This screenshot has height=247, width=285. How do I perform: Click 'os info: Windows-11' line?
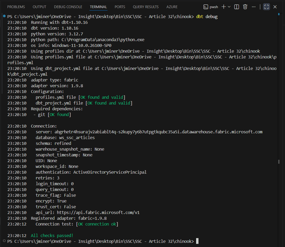coord(71,45)
